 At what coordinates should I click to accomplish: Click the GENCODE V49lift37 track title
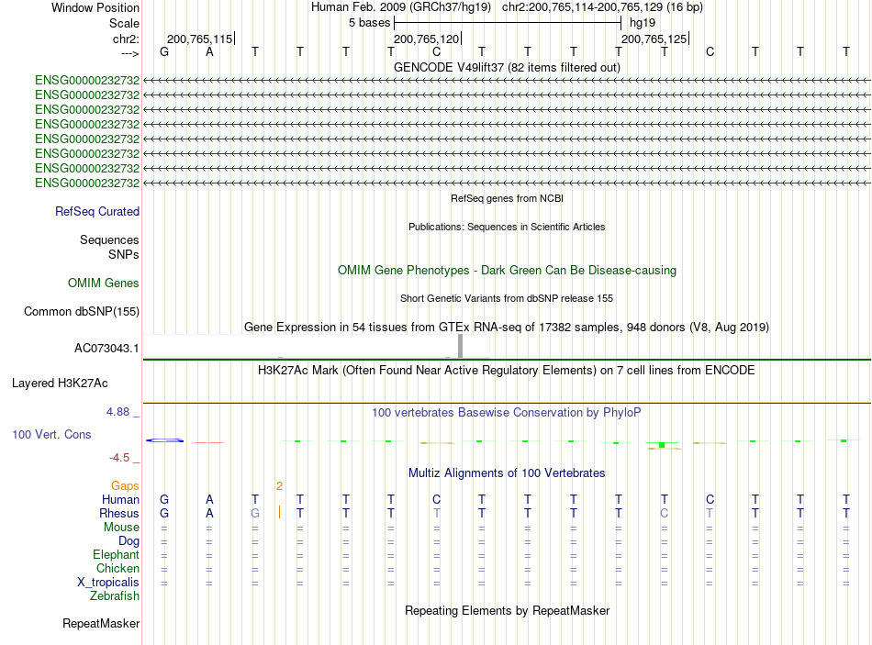[508, 67]
